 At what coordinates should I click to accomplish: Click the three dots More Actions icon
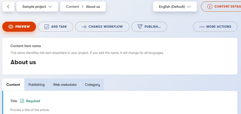point(202,27)
